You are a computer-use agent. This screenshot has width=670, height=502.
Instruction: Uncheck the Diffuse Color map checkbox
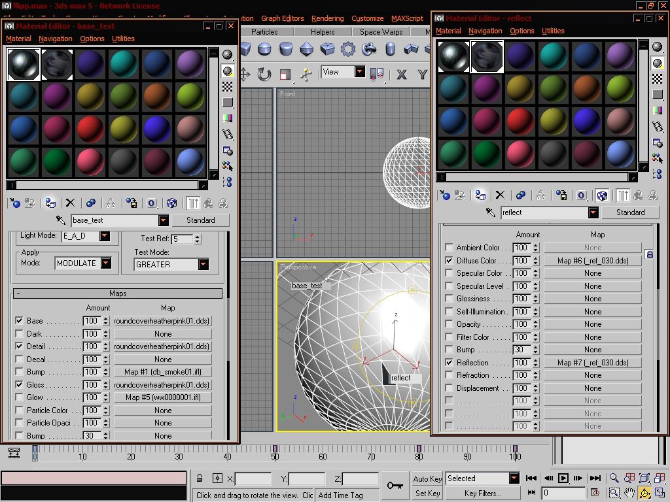pyautogui.click(x=449, y=260)
